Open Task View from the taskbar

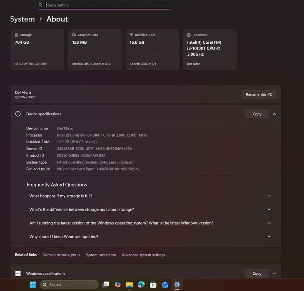(x=106, y=285)
